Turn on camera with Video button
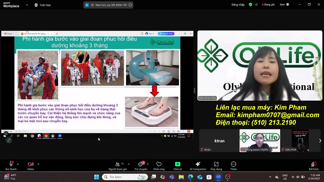The width and height of the screenshot is (324, 182). click(31, 166)
